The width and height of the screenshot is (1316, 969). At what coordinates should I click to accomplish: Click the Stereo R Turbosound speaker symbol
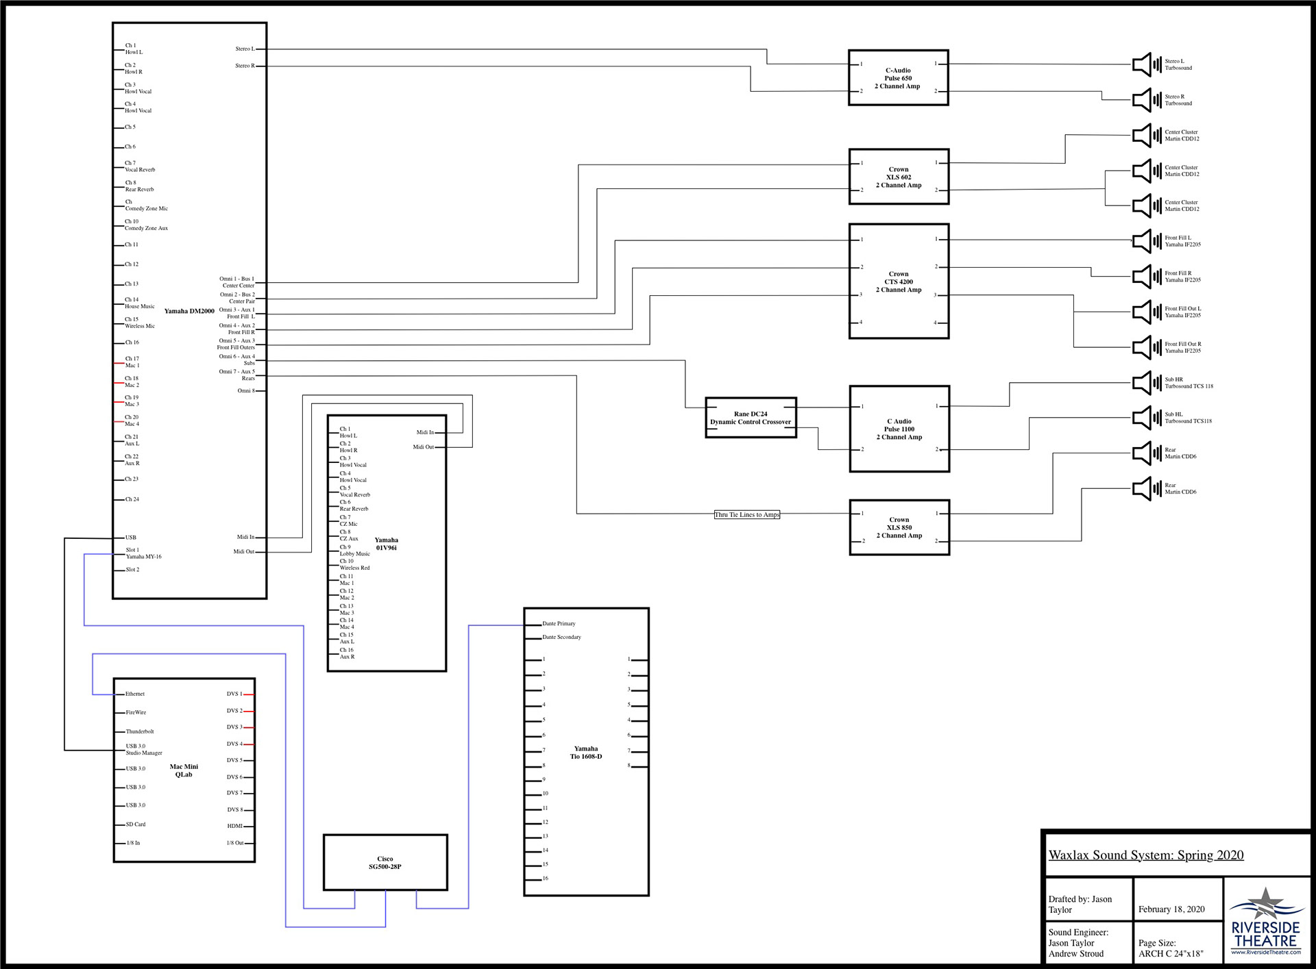tap(1146, 100)
